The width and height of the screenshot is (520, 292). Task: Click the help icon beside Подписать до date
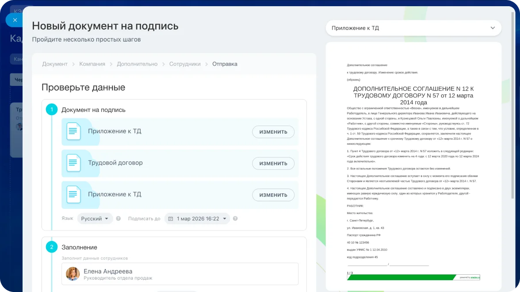click(235, 218)
